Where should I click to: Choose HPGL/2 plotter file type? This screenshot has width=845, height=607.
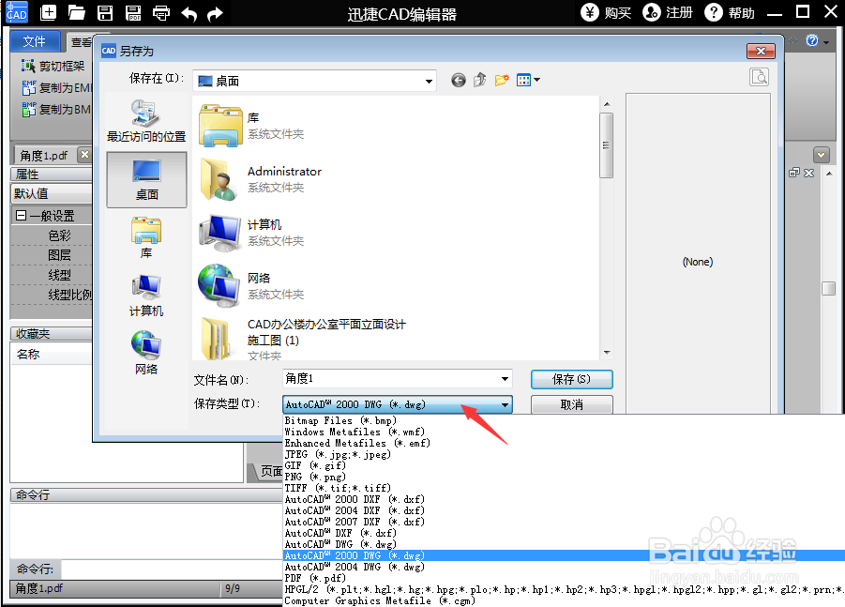(564, 590)
